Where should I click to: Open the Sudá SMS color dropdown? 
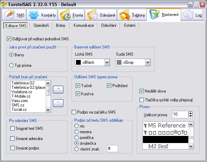[148, 62]
